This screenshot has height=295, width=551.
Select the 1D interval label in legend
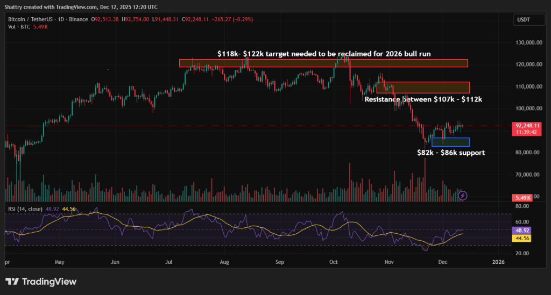pos(61,19)
